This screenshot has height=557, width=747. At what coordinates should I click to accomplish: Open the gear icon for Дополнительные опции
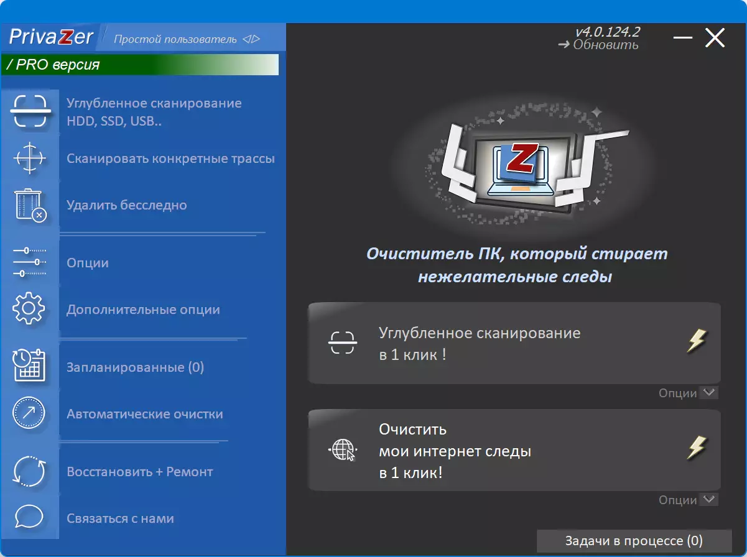tap(29, 309)
